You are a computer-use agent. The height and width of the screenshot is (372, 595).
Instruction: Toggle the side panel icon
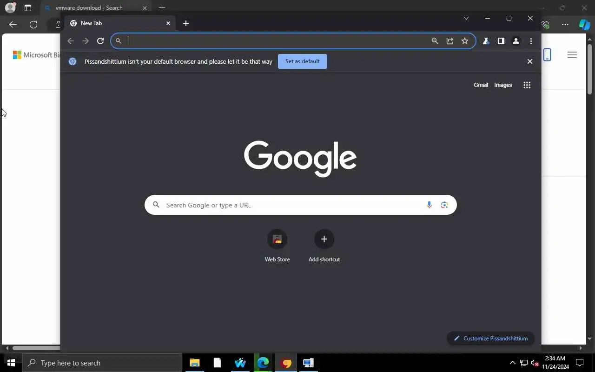[x=501, y=41]
